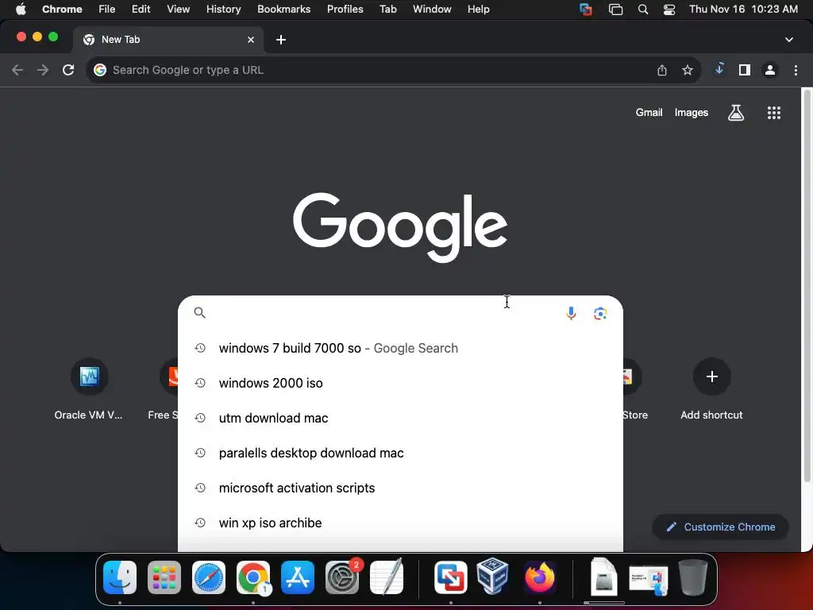
Task: Click the browser forward arrow
Action: pos(43,70)
